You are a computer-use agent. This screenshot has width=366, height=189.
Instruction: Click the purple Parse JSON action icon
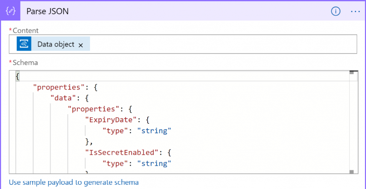click(10, 11)
